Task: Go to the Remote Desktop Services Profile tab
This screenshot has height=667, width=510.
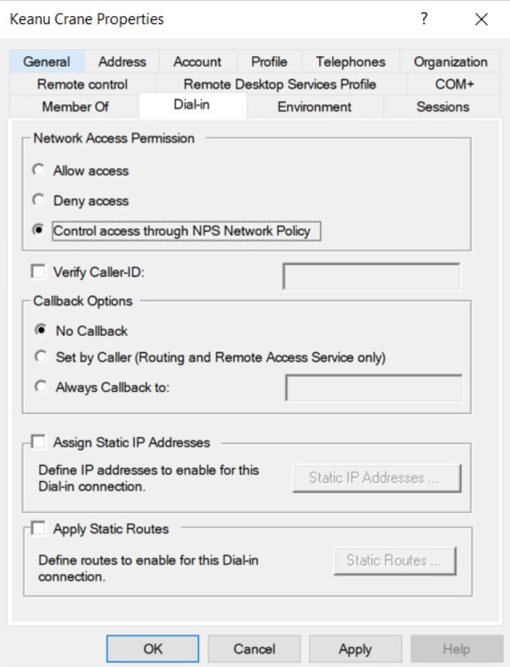Action: click(279, 83)
